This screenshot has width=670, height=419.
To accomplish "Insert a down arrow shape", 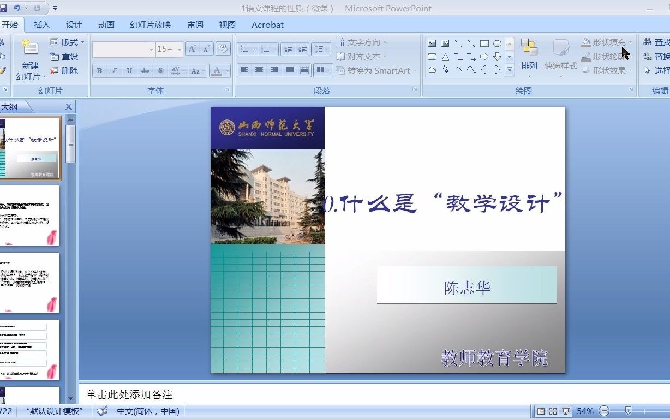I will [497, 57].
